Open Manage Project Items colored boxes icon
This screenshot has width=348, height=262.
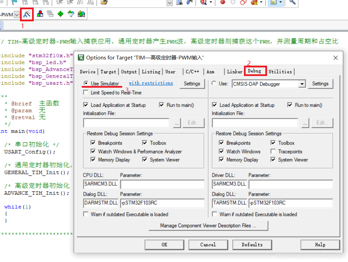click(x=40, y=14)
